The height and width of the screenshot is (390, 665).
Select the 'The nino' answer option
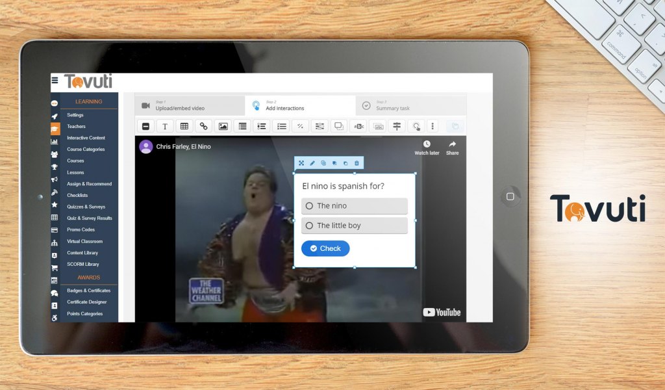[354, 206]
